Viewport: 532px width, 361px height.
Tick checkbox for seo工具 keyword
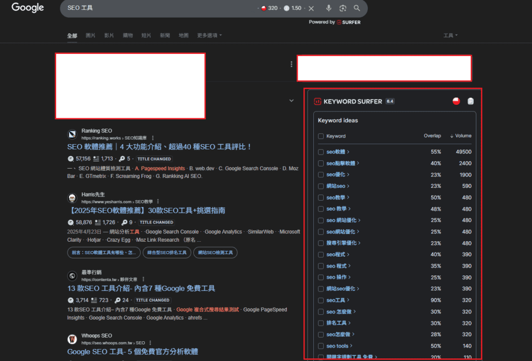tap(321, 300)
